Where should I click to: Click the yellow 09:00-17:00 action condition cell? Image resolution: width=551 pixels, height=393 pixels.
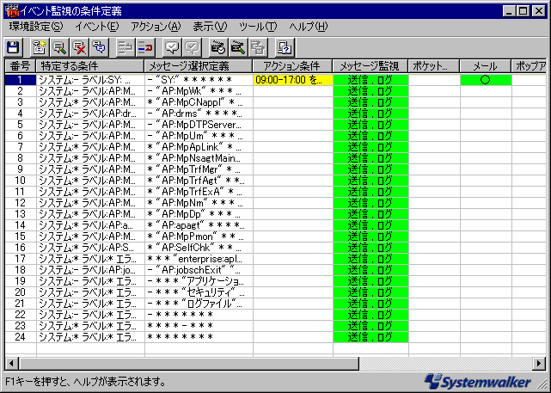coord(292,80)
